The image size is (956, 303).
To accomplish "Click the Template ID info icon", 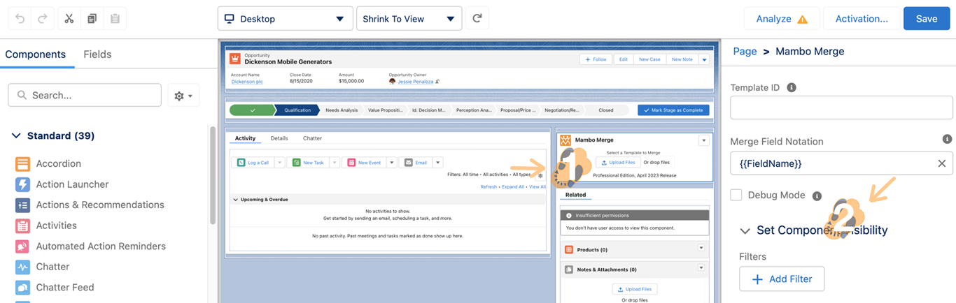I will click(792, 88).
